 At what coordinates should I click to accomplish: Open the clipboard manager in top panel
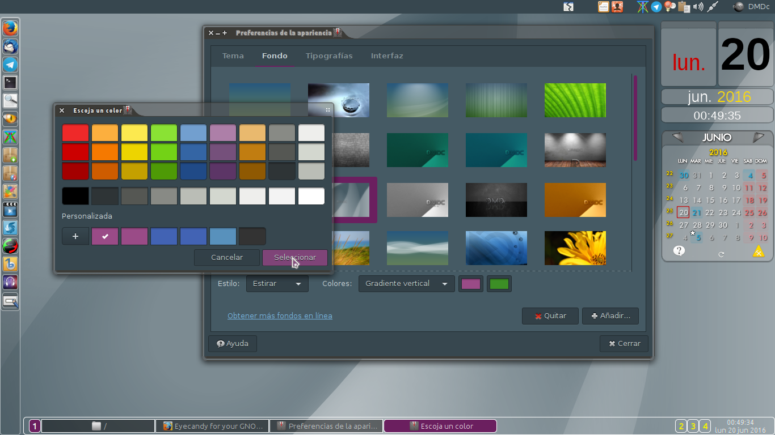(684, 7)
